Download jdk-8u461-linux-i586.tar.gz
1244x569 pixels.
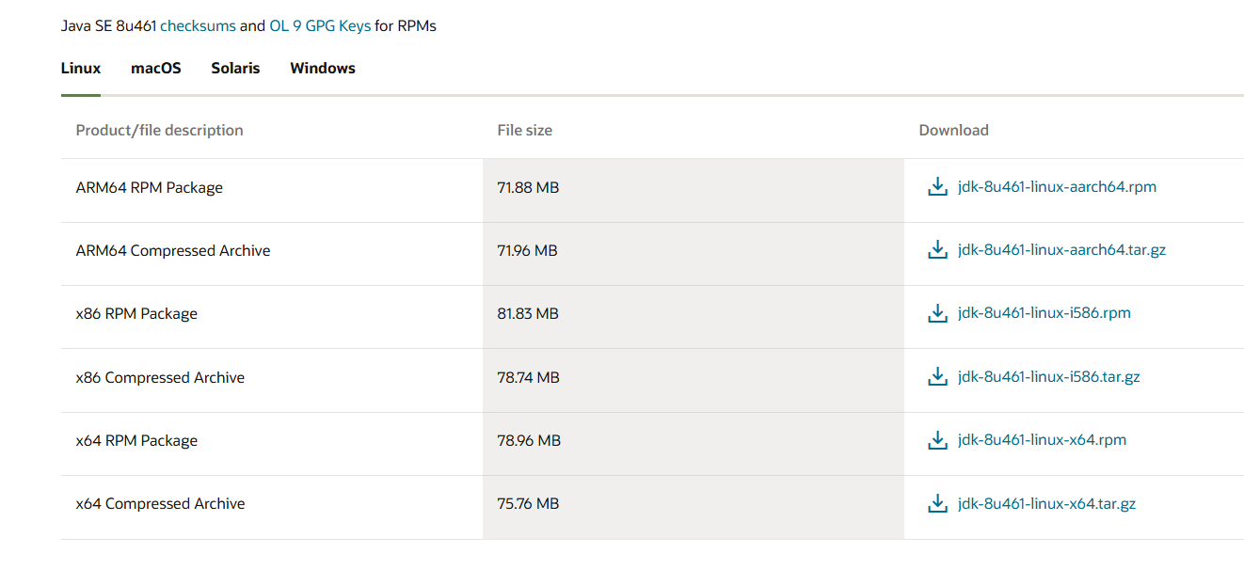(x=1049, y=377)
